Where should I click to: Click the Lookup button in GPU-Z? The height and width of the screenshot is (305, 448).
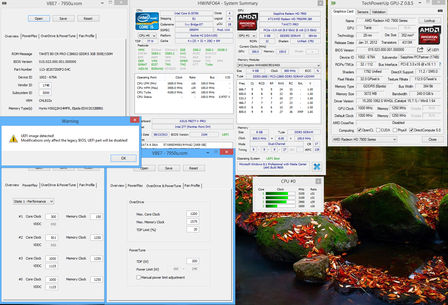(x=430, y=21)
